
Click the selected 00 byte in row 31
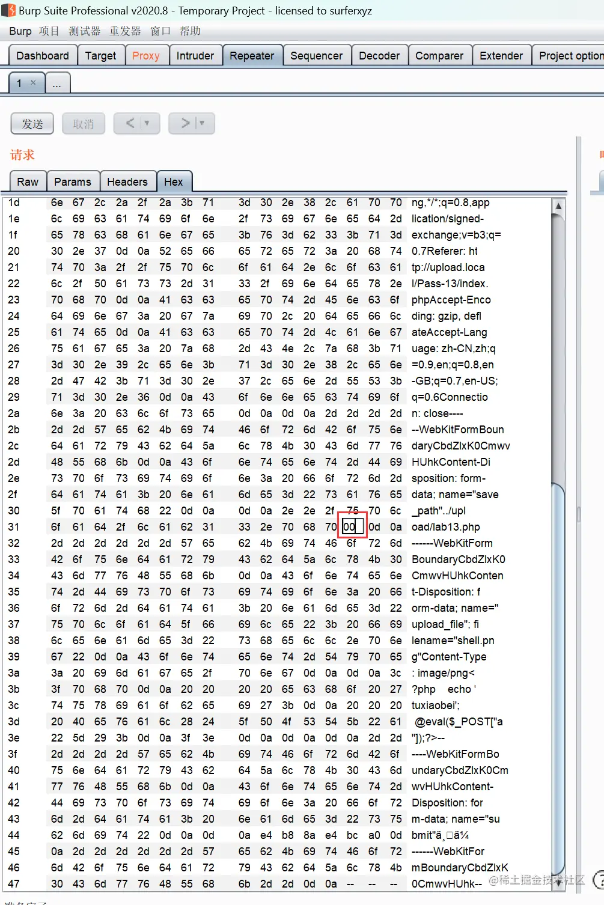352,527
